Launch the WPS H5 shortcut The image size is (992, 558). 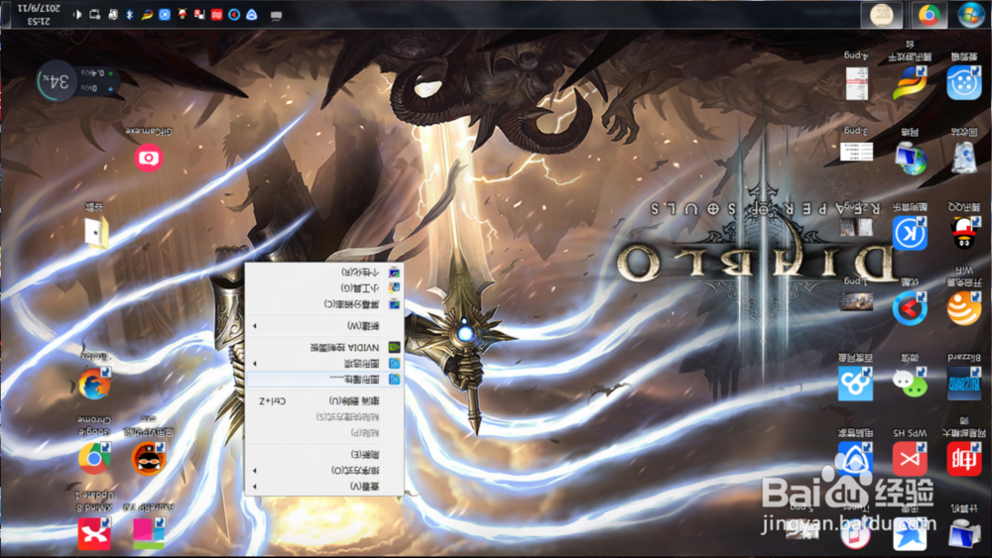pos(910,459)
